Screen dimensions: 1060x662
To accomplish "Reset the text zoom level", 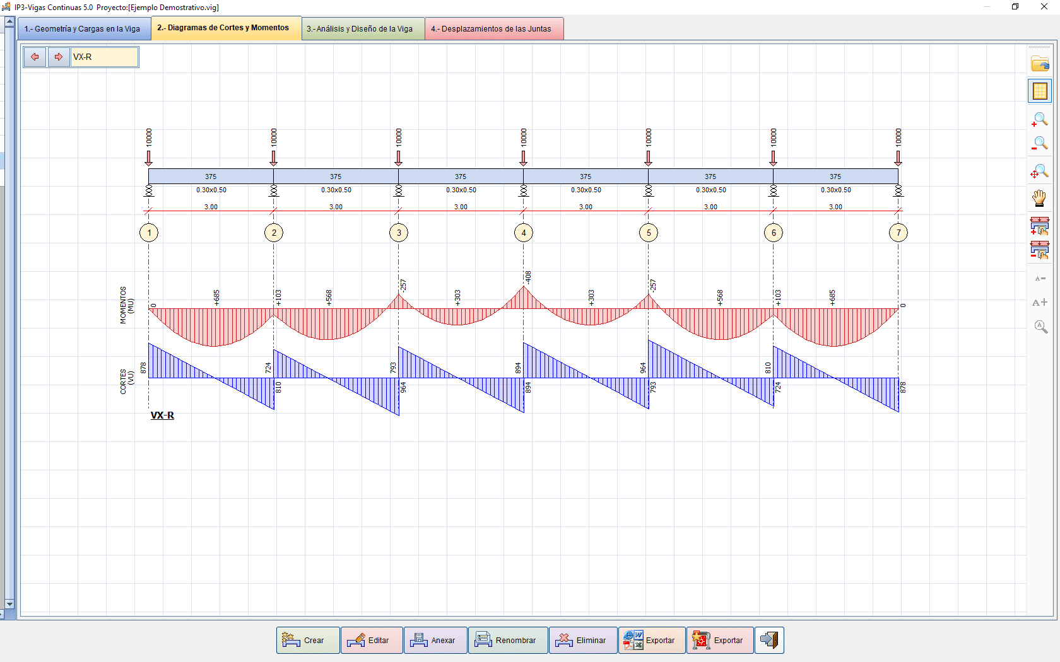I will point(1040,327).
